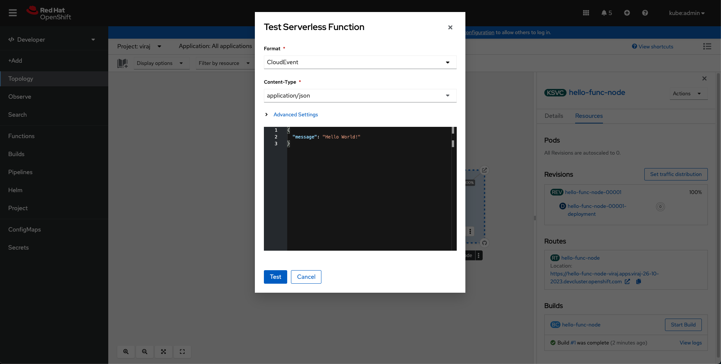
Task: Enter fullscreen topology mode
Action: point(182,352)
